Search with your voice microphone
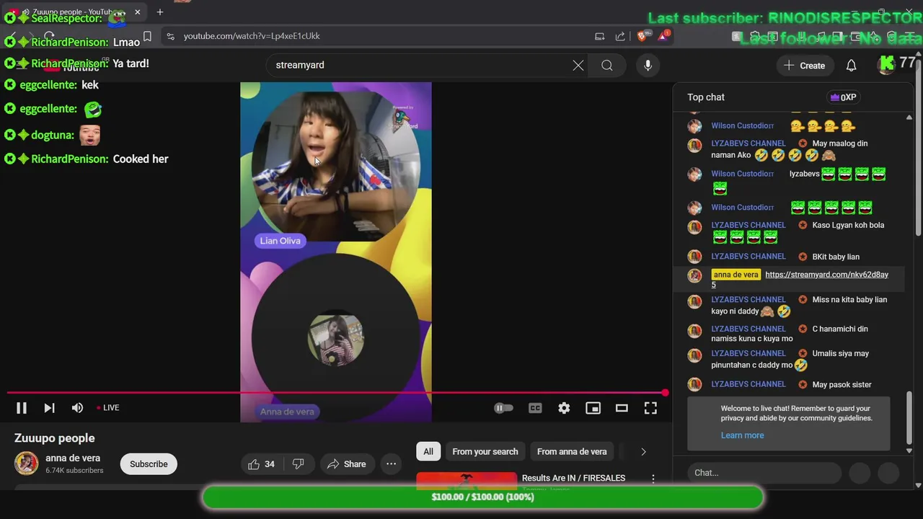Image resolution: width=923 pixels, height=519 pixels. tap(648, 66)
